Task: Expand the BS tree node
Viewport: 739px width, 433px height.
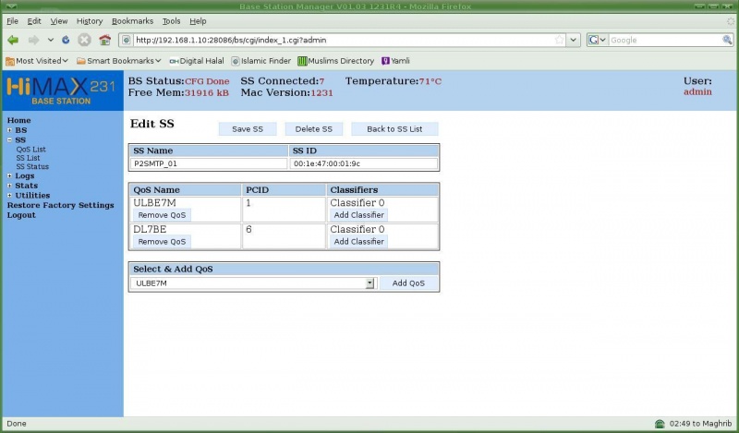Action: point(9,130)
